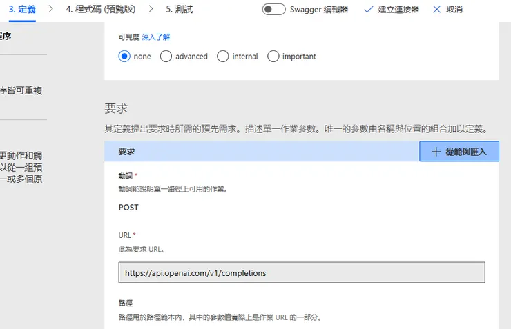The width and height of the screenshot is (511, 329).
Task: Select the none visibility radio button
Action: (x=124, y=57)
